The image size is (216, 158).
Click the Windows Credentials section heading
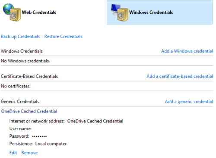(22, 51)
